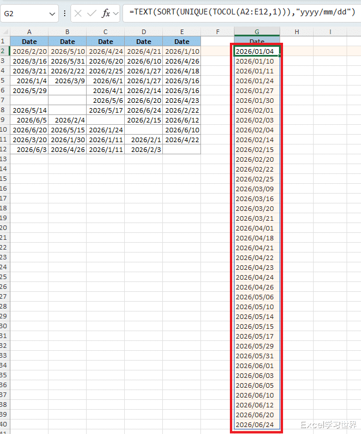Select cell B2 with 2026/5/10
This screenshot has width=361, height=434.
[x=67, y=51]
